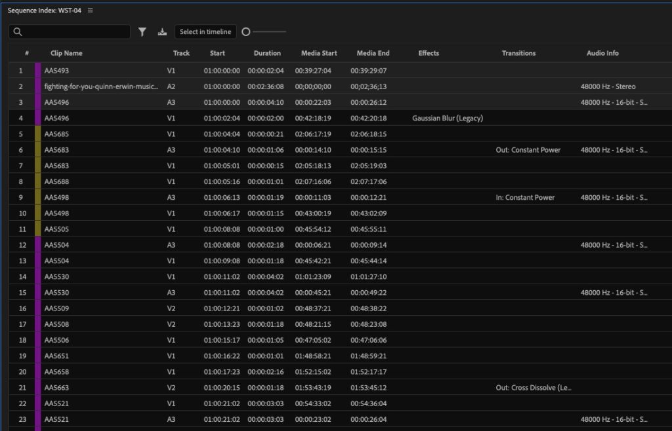
Task: Sort by the # column header
Action: pyautogui.click(x=26, y=53)
